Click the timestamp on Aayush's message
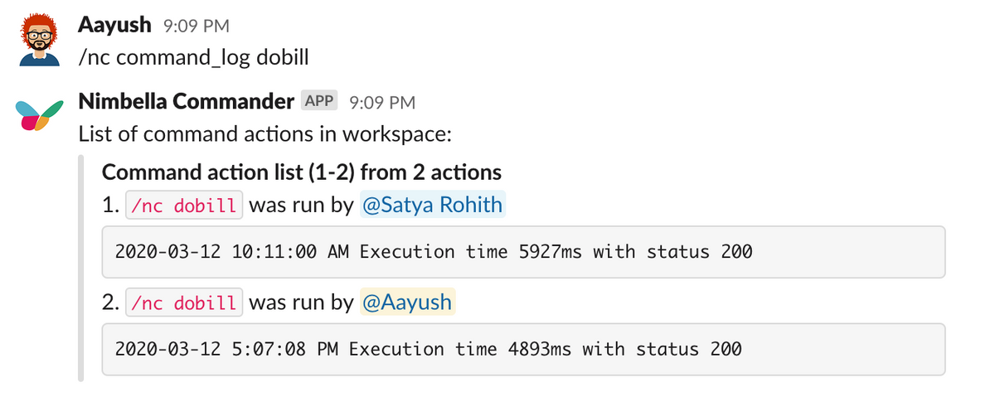Viewport: 995px width, 397px height. click(x=196, y=27)
